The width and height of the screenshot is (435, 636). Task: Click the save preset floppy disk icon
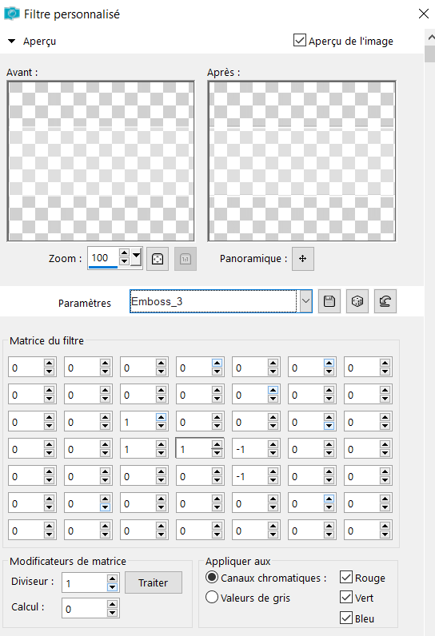click(x=329, y=301)
